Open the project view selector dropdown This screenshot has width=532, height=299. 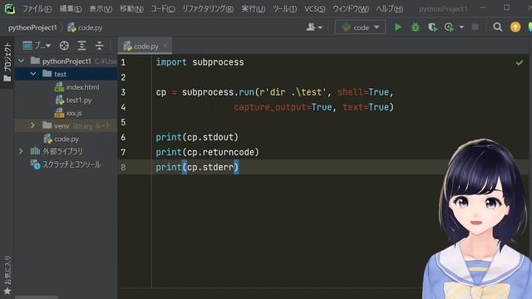pyautogui.click(x=37, y=46)
